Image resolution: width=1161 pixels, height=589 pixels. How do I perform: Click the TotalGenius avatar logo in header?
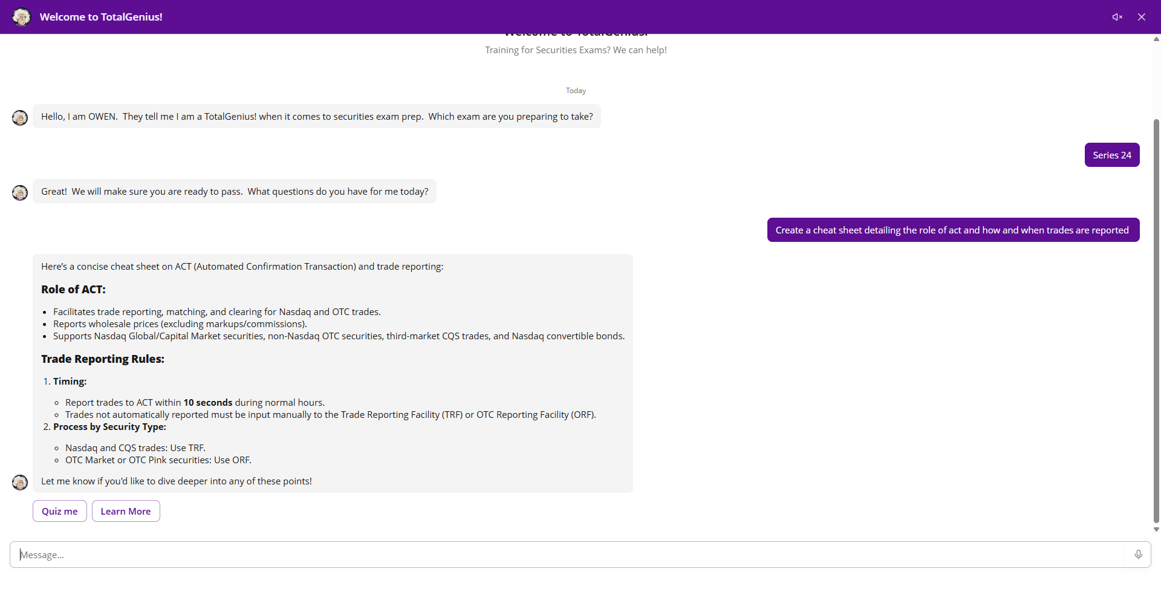tap(22, 17)
